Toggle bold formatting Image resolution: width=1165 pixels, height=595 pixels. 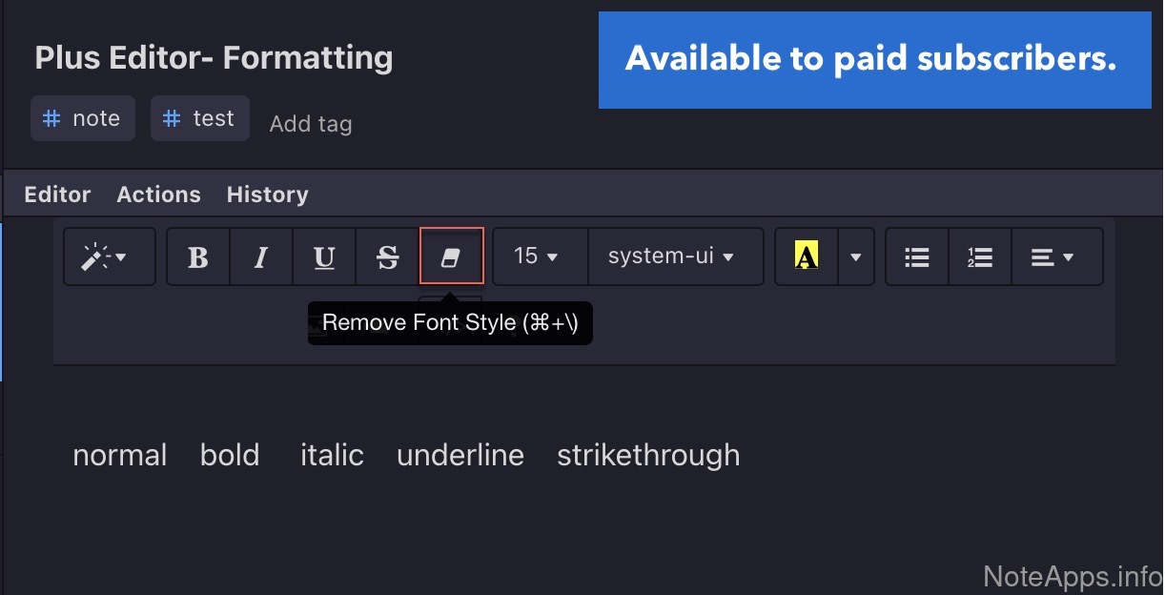[x=198, y=256]
